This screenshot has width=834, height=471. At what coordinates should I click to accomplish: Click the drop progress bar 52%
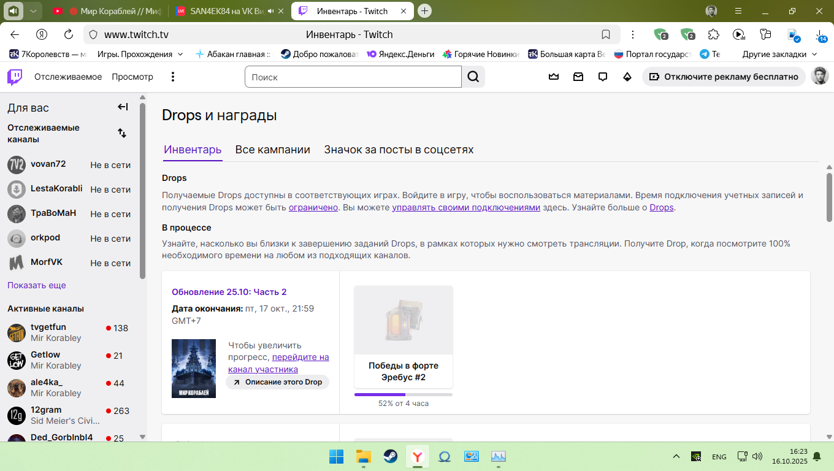[403, 394]
